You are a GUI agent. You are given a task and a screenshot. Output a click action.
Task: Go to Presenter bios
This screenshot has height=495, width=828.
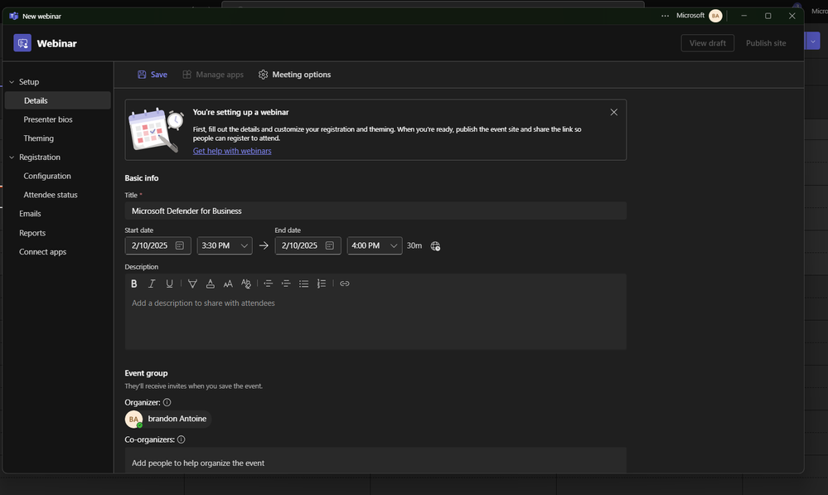pyautogui.click(x=48, y=119)
